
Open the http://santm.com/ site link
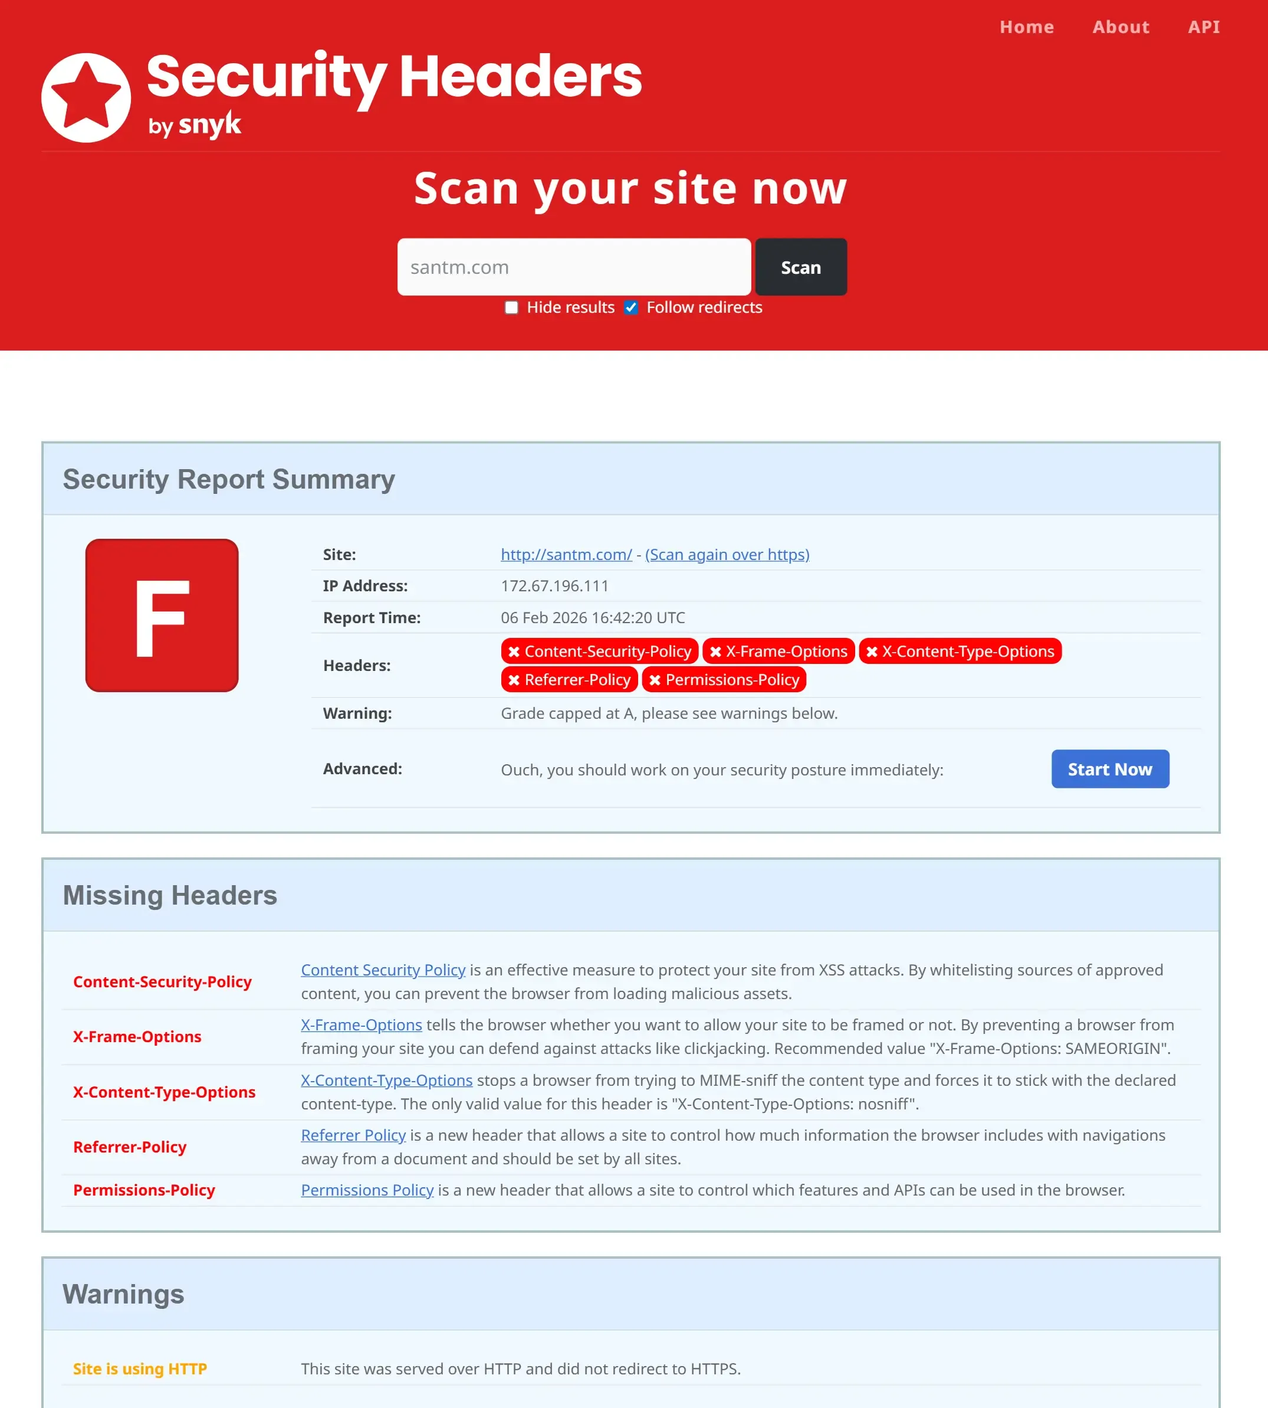(566, 554)
